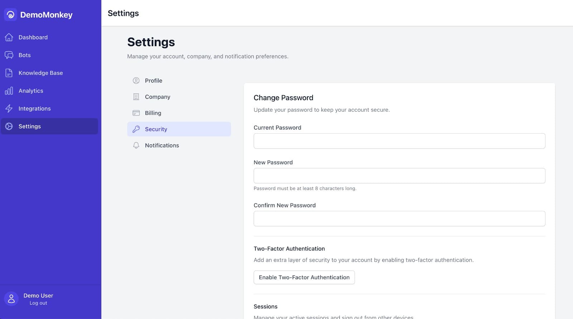The height and width of the screenshot is (319, 573).
Task: Open the Integrations section
Action: [x=49, y=108]
